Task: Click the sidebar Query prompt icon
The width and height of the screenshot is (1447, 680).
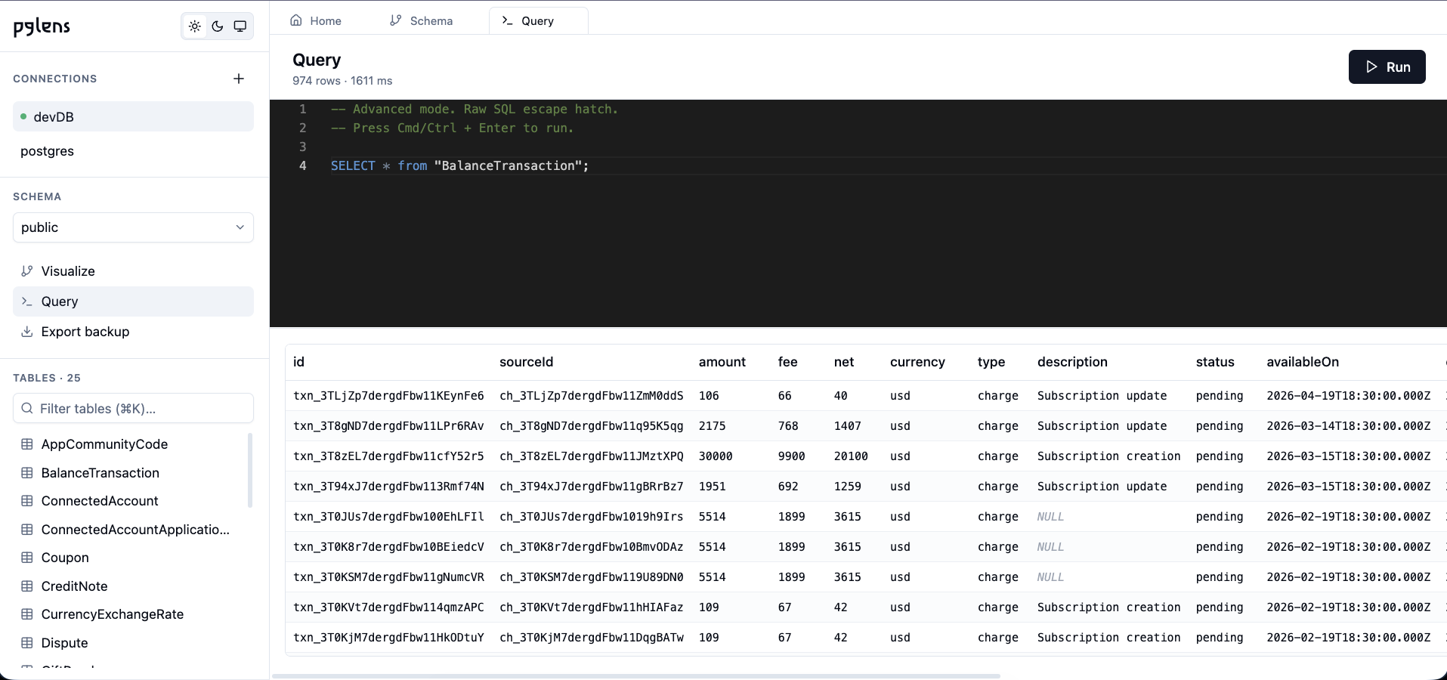Action: coord(27,301)
